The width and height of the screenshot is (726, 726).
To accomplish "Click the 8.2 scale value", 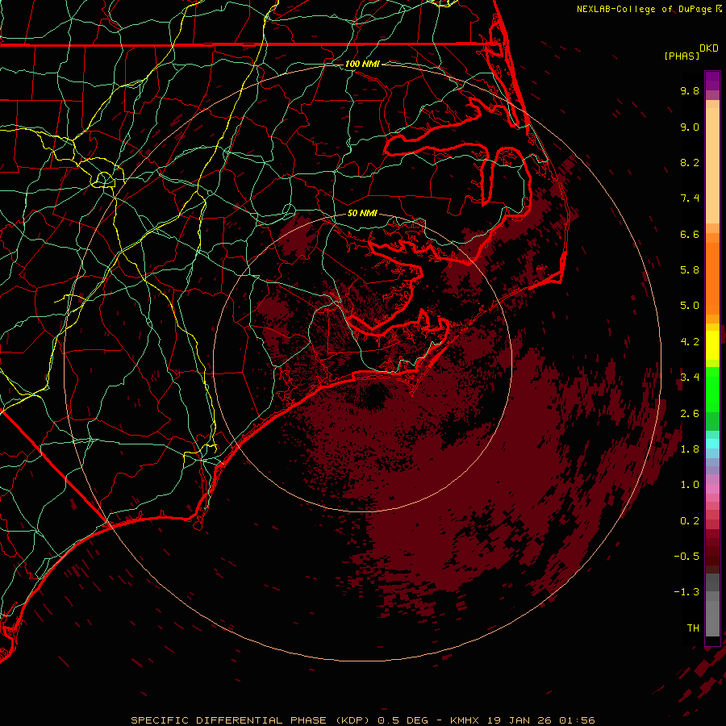I will tap(690, 162).
